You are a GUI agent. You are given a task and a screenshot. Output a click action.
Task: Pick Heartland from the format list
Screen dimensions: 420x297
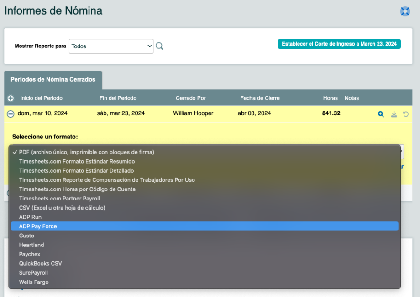pyautogui.click(x=205, y=245)
